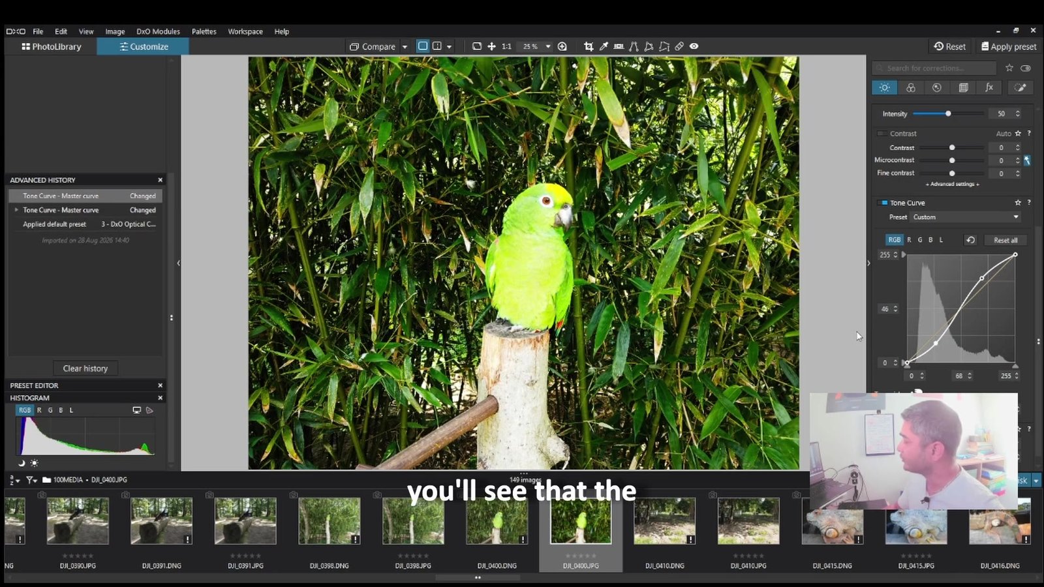Adjust the Intensity slider handle
The height and width of the screenshot is (587, 1044).
(948, 113)
